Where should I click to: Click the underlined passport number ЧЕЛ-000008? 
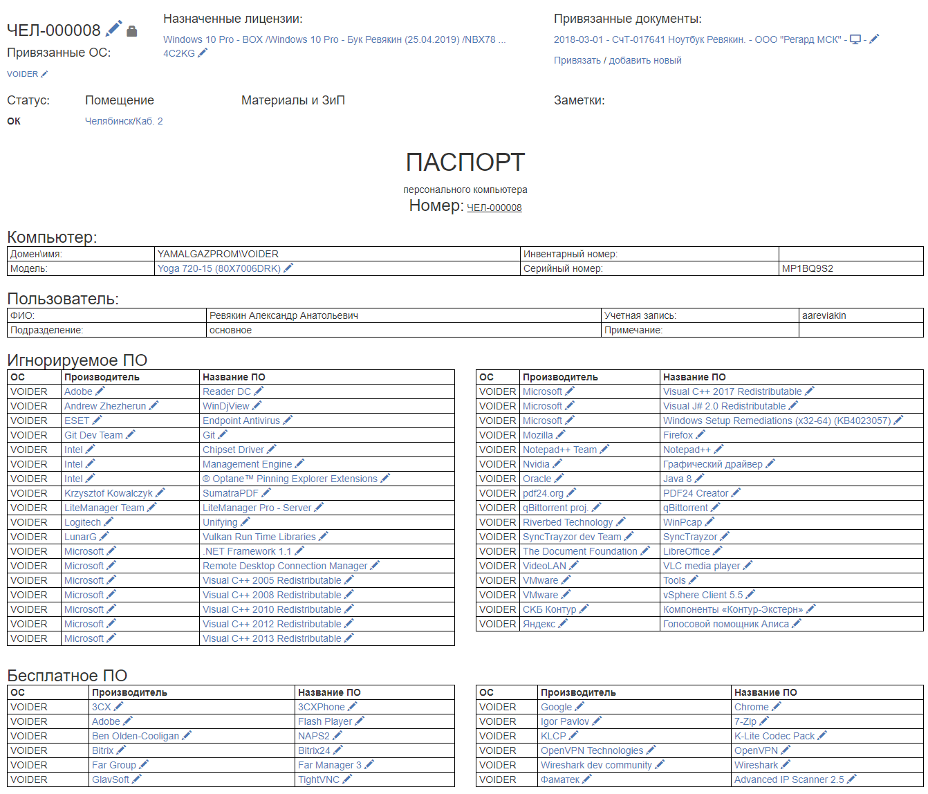pyautogui.click(x=494, y=207)
